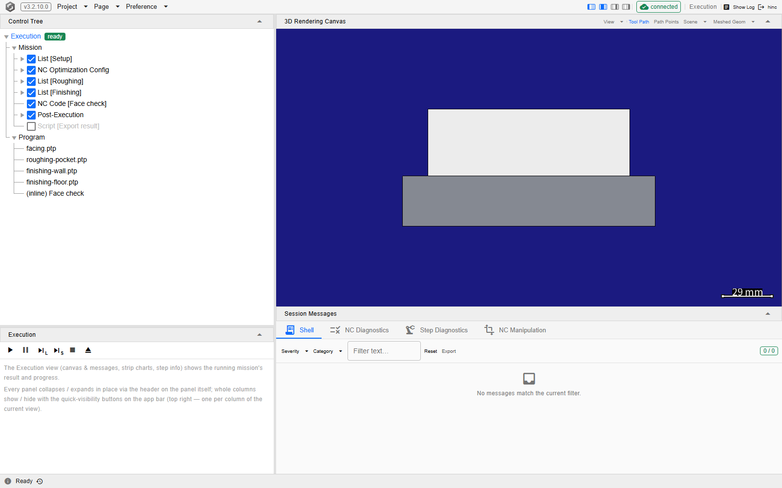Toggle Path Points display in canvas

point(666,22)
